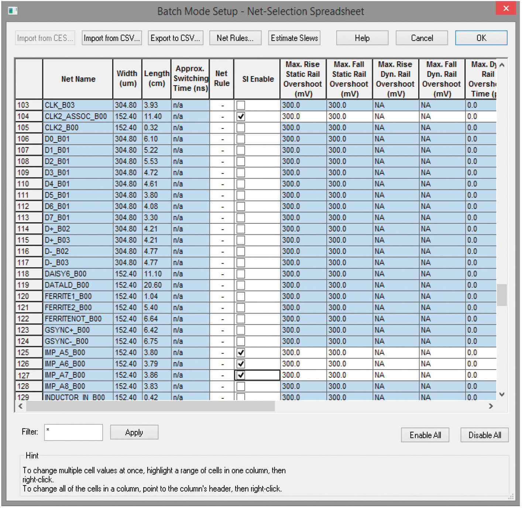
Task: Check SI Enable for IMP_A8_B00
Action: [241, 387]
